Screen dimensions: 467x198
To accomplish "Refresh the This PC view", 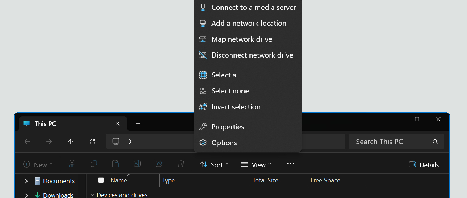I will [92, 142].
